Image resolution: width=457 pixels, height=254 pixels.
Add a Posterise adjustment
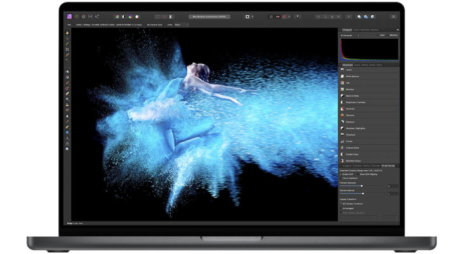pos(369,109)
